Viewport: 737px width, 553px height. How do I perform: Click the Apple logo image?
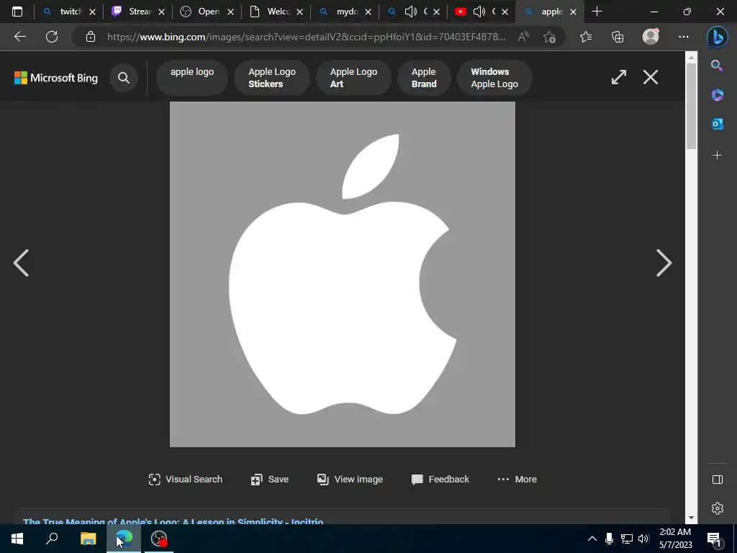click(x=342, y=274)
